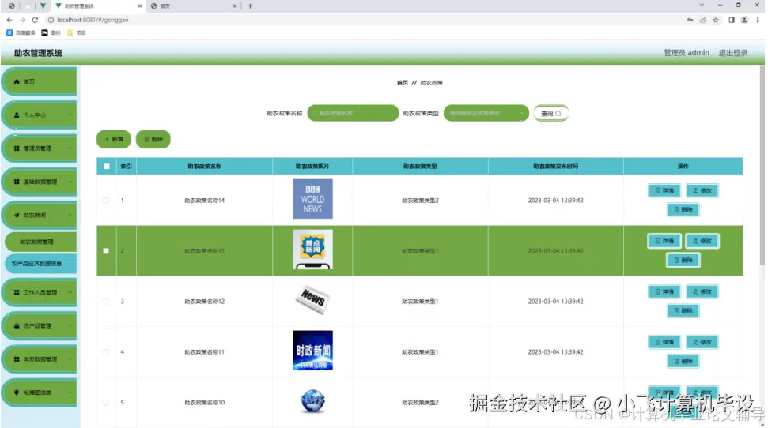Click 修改 edit button for row 助农政策名称14
This screenshot has width=768, height=428.
pyautogui.click(x=702, y=190)
